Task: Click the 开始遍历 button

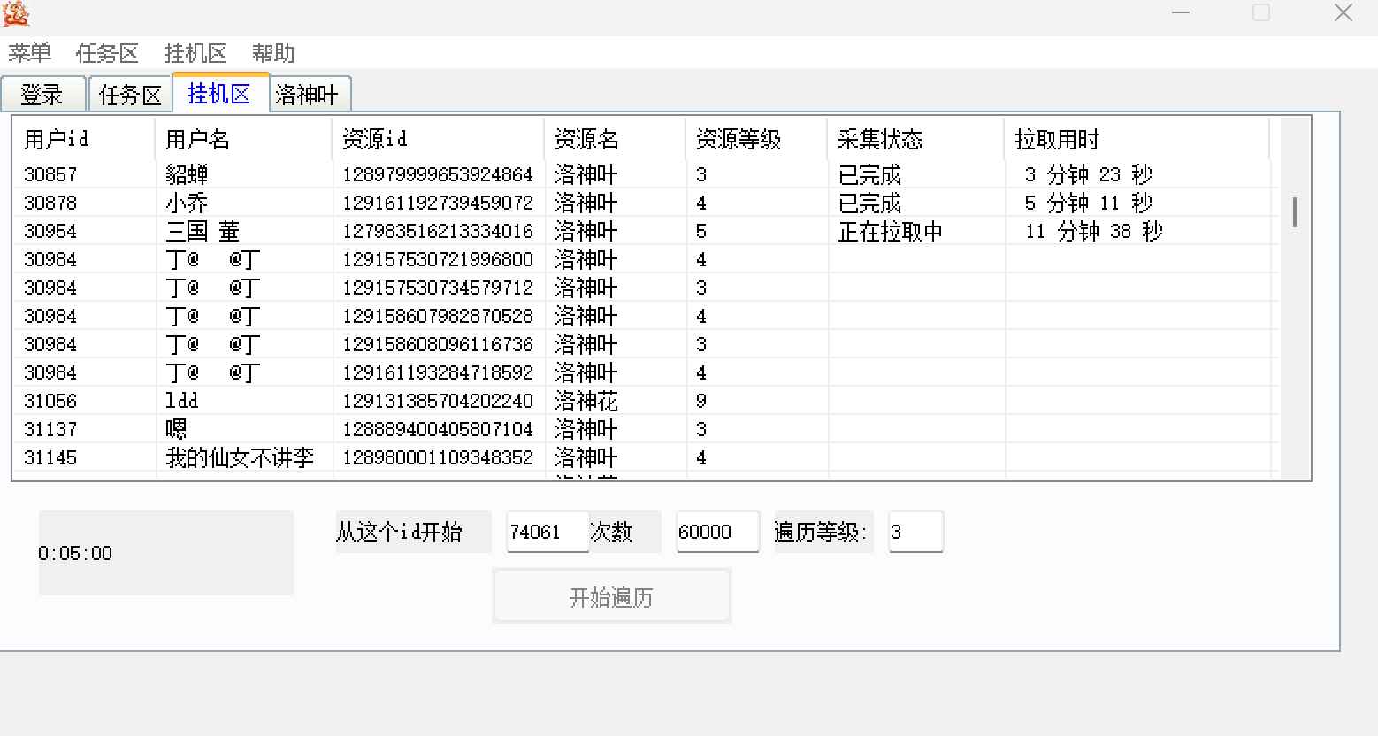Action: (x=611, y=595)
